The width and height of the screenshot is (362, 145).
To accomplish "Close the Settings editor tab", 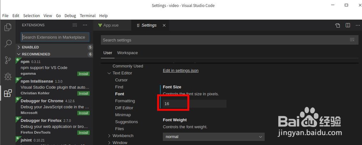I will coord(164,25).
